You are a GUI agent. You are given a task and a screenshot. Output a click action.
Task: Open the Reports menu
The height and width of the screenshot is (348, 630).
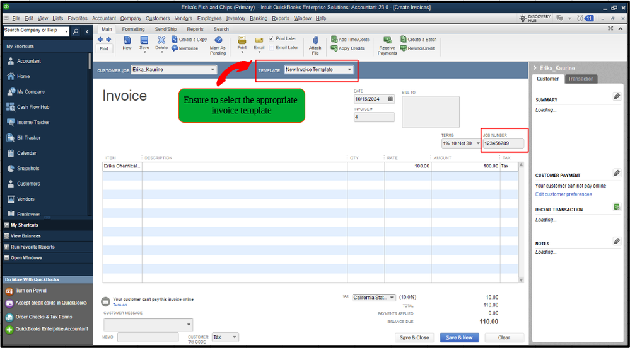point(281,18)
